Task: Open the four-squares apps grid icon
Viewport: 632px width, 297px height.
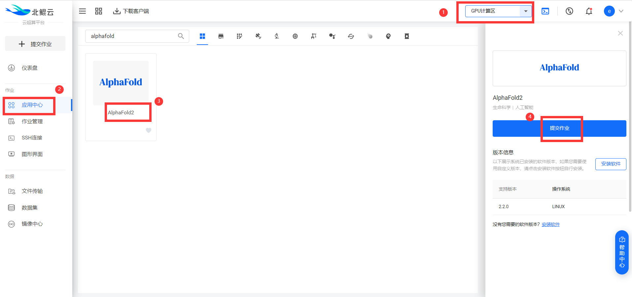Action: 98,11
